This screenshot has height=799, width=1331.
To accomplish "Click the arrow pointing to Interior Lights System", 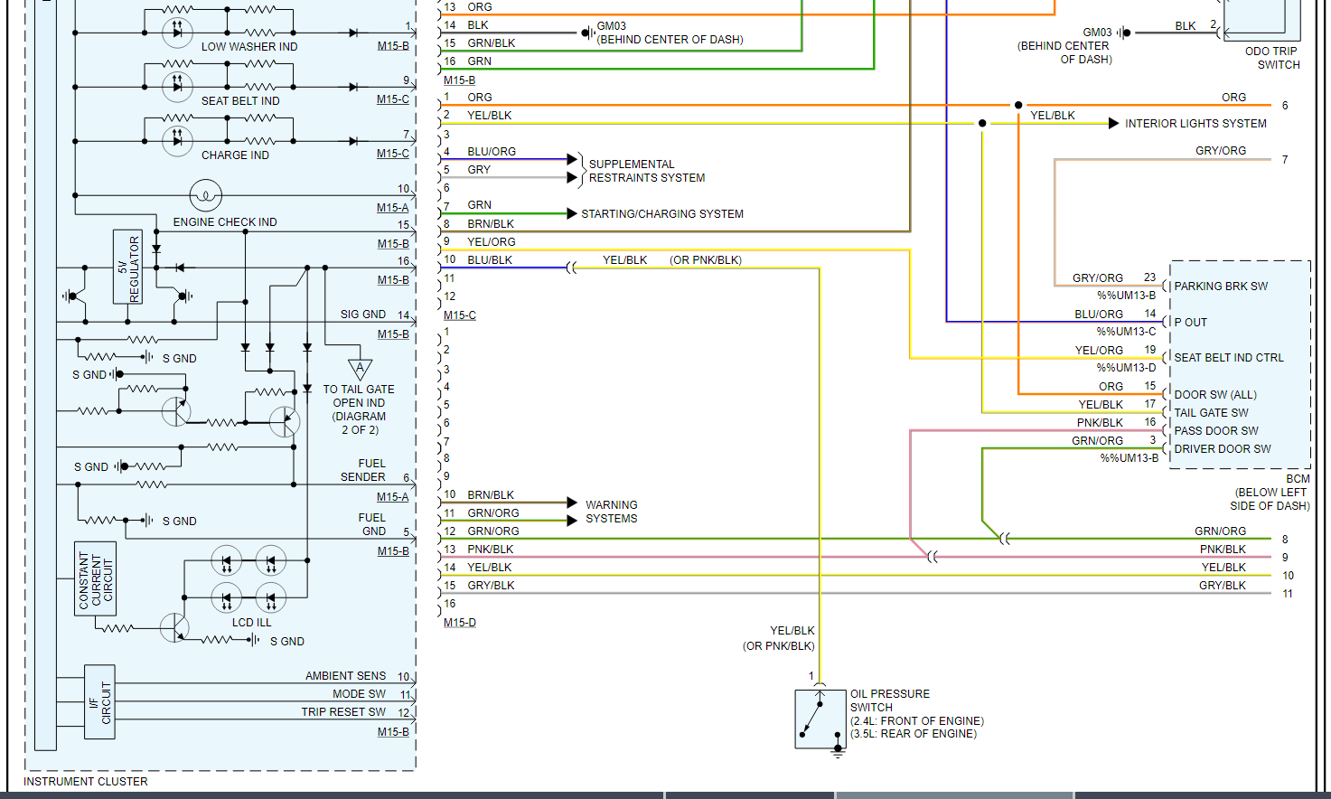I will point(1114,124).
